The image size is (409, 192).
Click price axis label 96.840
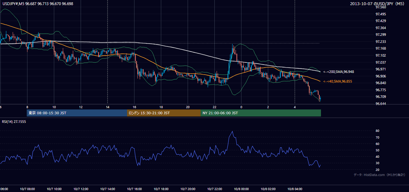coord(381,83)
